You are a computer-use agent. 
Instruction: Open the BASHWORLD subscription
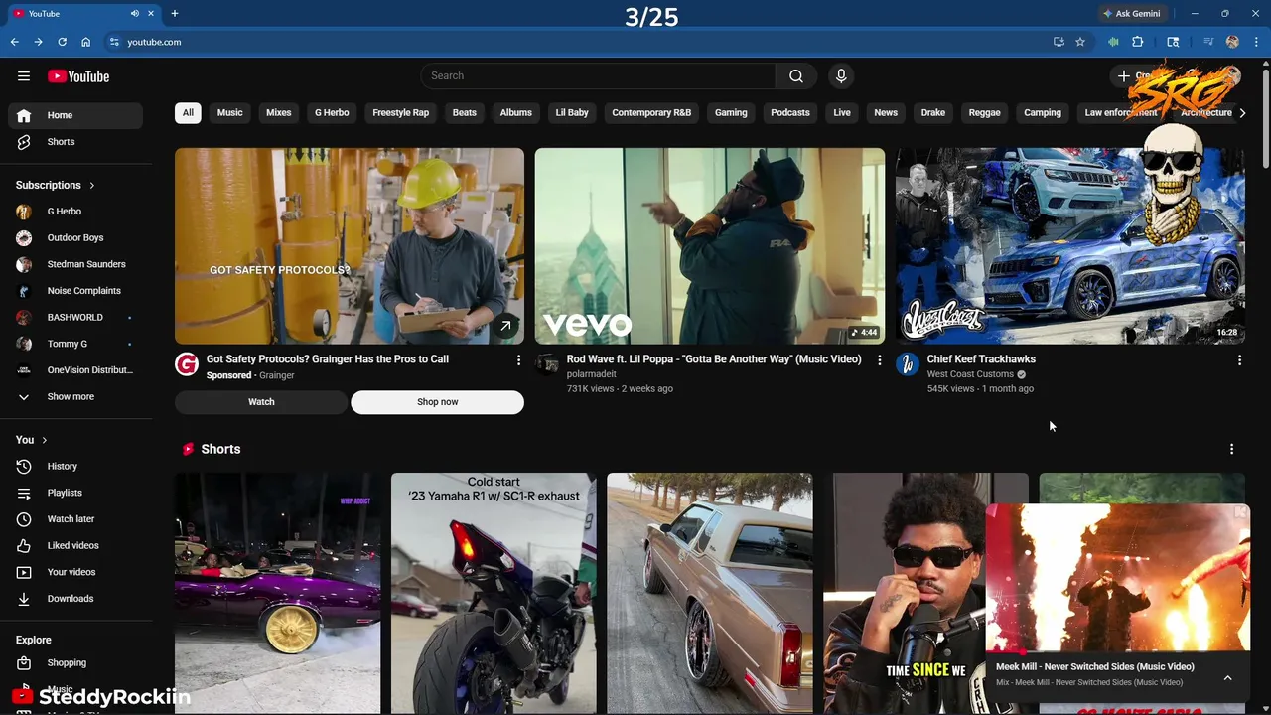point(75,318)
